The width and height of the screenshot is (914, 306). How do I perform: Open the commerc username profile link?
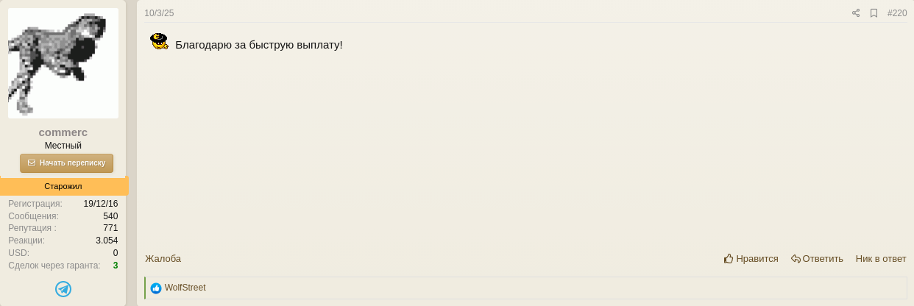pyautogui.click(x=63, y=132)
